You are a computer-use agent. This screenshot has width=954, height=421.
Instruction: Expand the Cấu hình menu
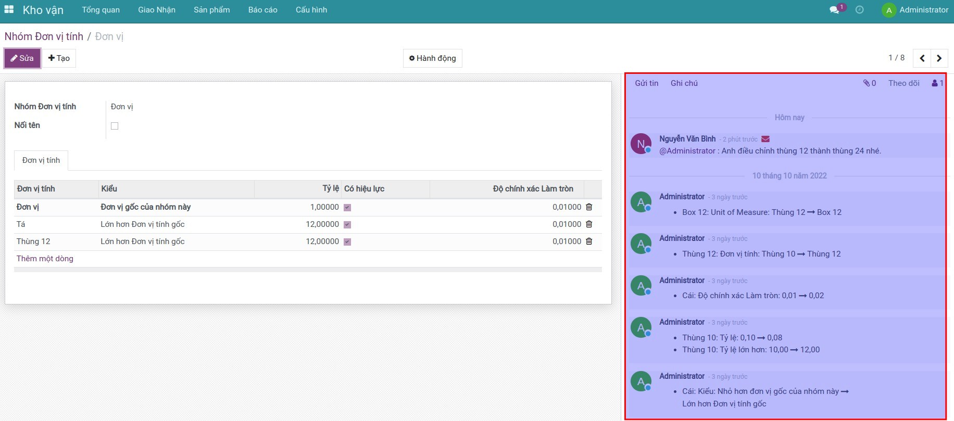[x=311, y=10]
